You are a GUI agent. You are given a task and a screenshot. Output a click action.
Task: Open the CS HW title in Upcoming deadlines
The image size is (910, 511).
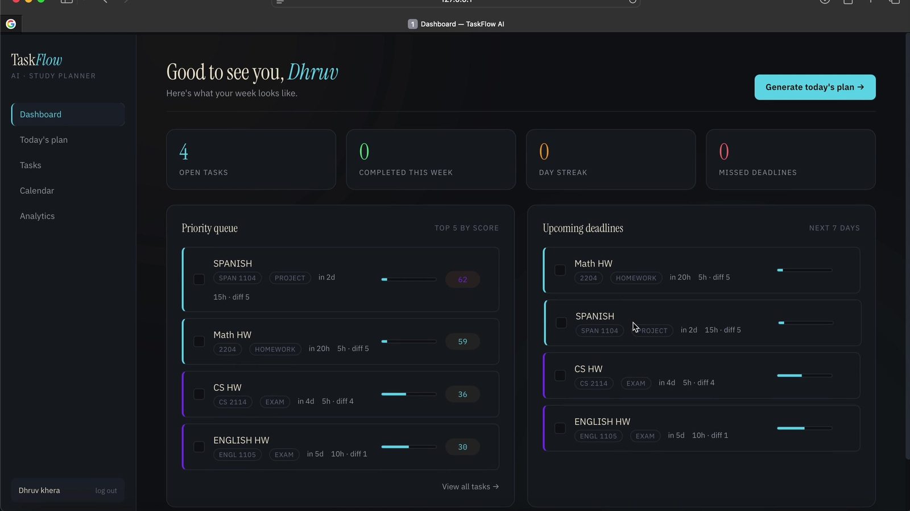588,369
